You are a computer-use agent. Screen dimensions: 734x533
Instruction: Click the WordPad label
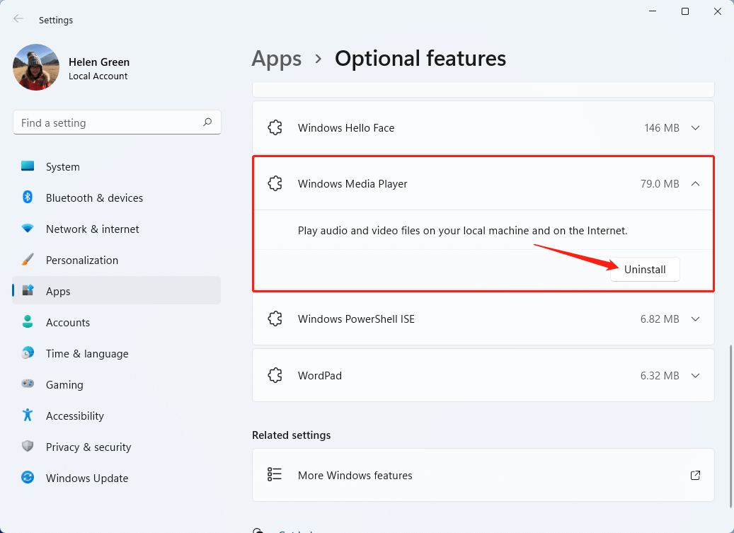(x=320, y=376)
